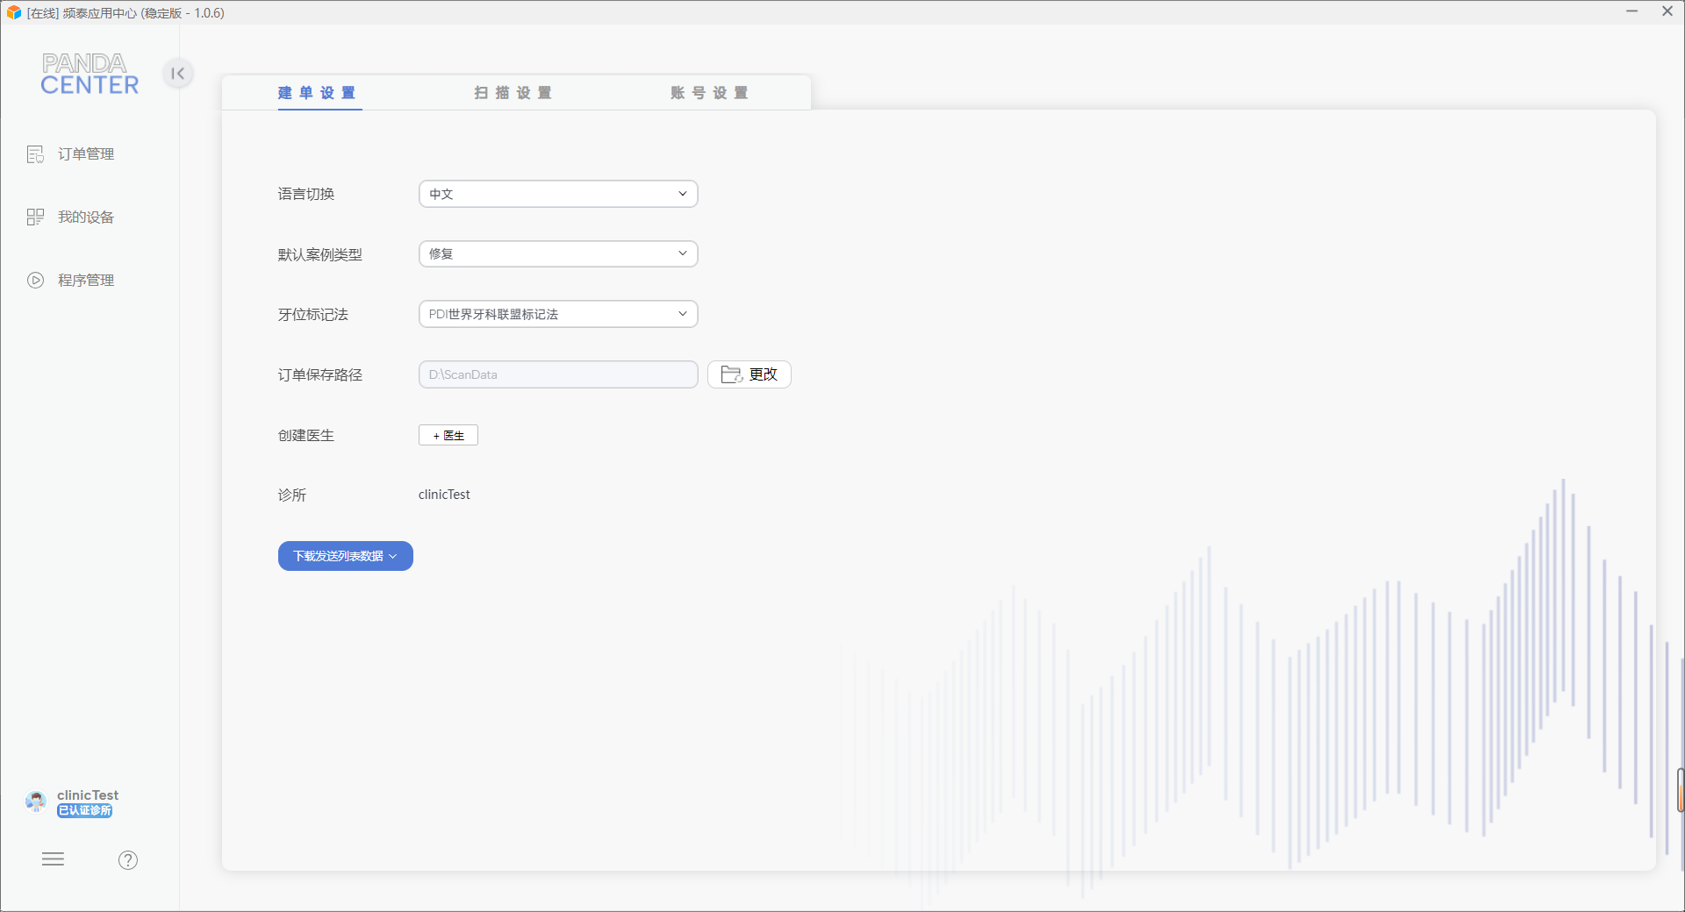
Task: Click 更改 text on change-path button
Action: tap(764, 374)
